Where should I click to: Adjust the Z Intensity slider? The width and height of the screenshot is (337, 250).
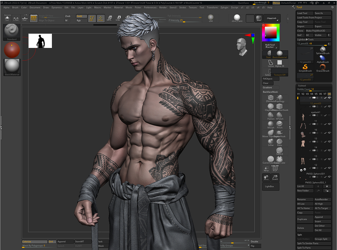185,20
